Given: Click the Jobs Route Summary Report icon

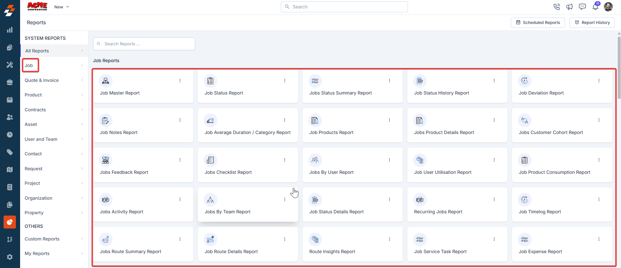Looking at the screenshot, I should click(x=106, y=240).
